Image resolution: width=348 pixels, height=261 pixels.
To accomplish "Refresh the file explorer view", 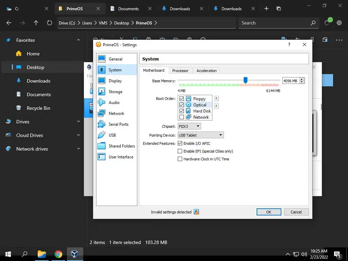I will pyautogui.click(x=50, y=23).
